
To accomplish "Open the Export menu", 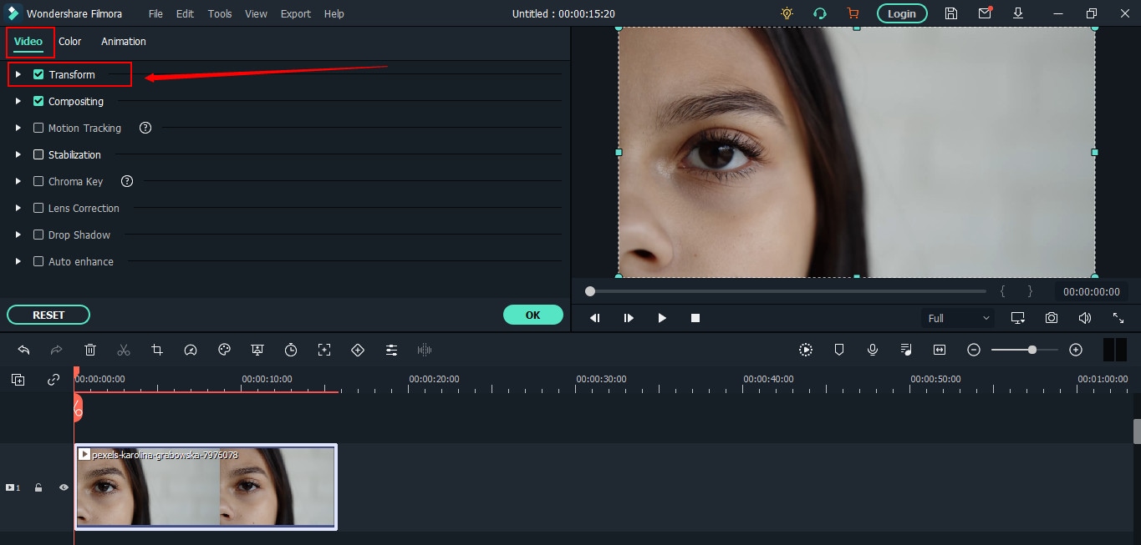I will point(295,13).
